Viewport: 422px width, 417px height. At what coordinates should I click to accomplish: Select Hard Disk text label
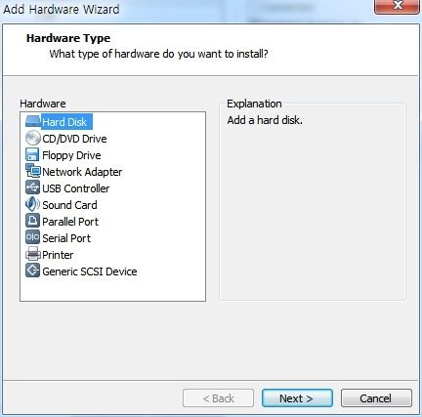click(x=64, y=122)
